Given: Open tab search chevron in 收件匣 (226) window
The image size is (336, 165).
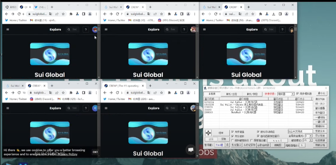Looking at the screenshot, I should point(167,83).
